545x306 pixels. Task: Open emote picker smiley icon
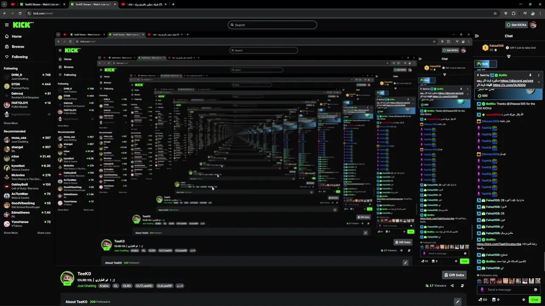[536, 289]
